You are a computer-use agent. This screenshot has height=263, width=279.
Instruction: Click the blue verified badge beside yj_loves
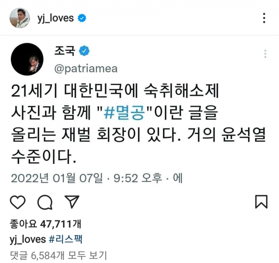pos(82,18)
